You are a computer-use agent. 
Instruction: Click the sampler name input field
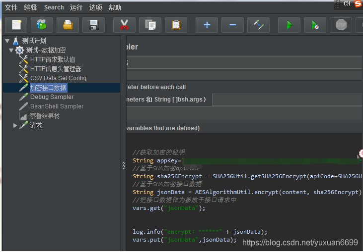[x=244, y=62]
